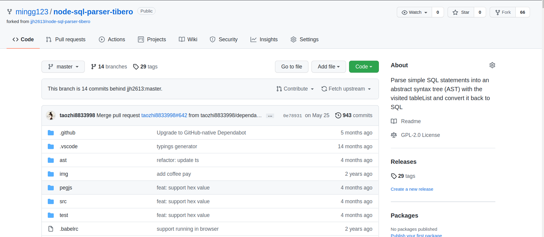Click the tag icon beside 29 tags in toolbar
Image resolution: width=544 pixels, height=237 pixels.
136,67
